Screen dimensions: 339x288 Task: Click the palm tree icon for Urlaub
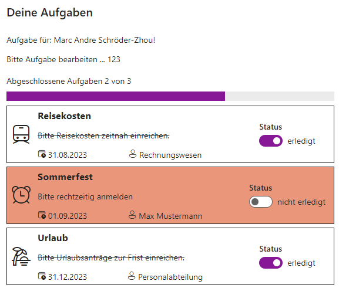click(x=21, y=256)
